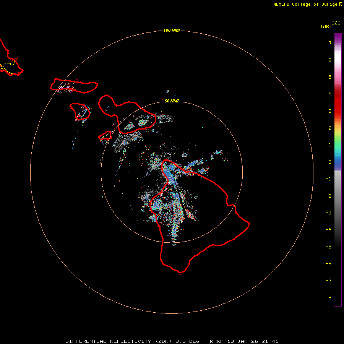Click the -1 dB label on the color scale
This screenshot has height=344, width=344.
tap(328, 179)
